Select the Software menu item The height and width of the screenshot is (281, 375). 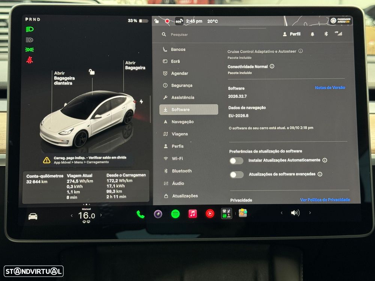(x=189, y=109)
